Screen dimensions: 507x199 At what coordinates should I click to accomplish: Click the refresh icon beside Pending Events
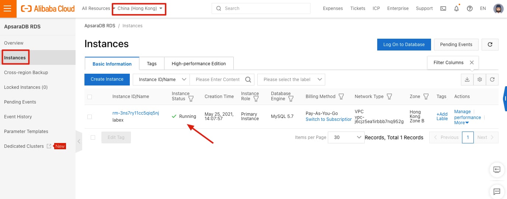(x=490, y=44)
